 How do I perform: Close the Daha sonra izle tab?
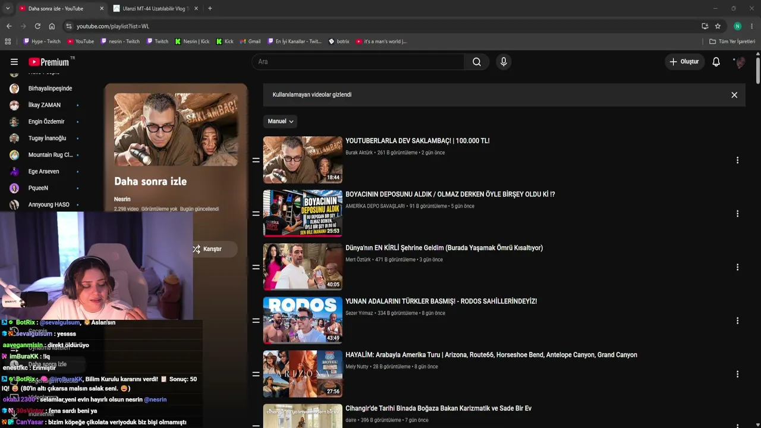click(x=102, y=8)
